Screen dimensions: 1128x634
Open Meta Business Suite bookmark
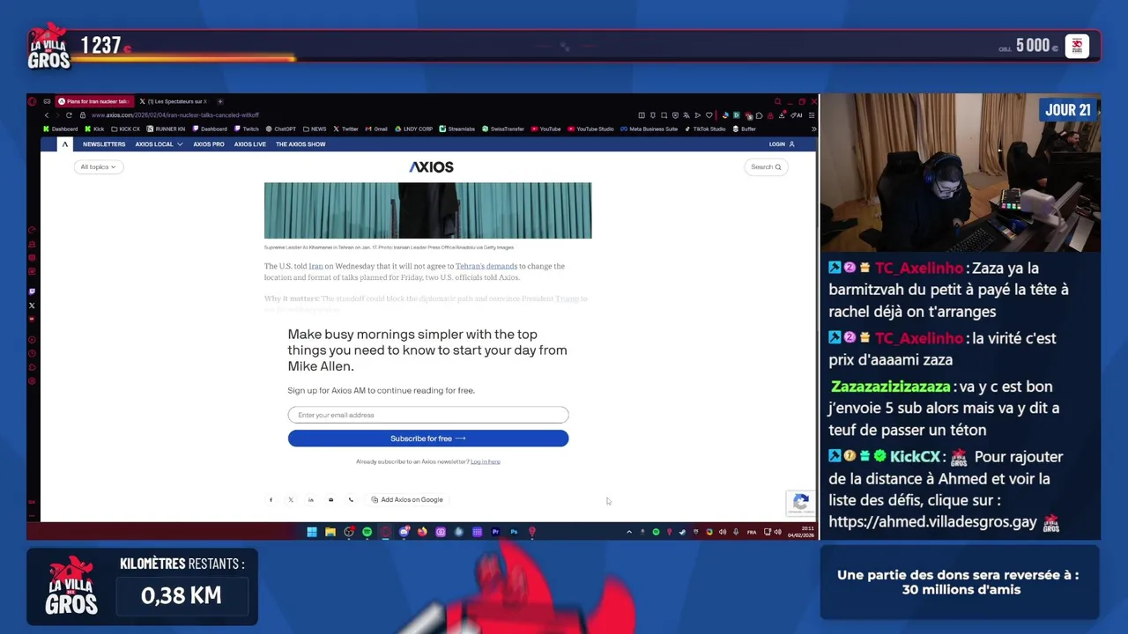tap(649, 129)
